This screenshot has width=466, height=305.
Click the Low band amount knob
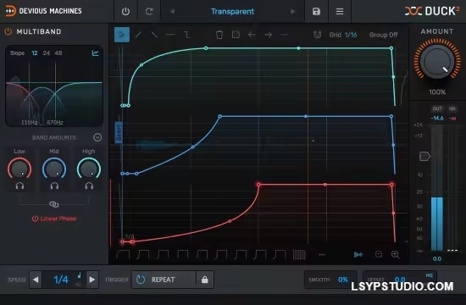coord(19,169)
